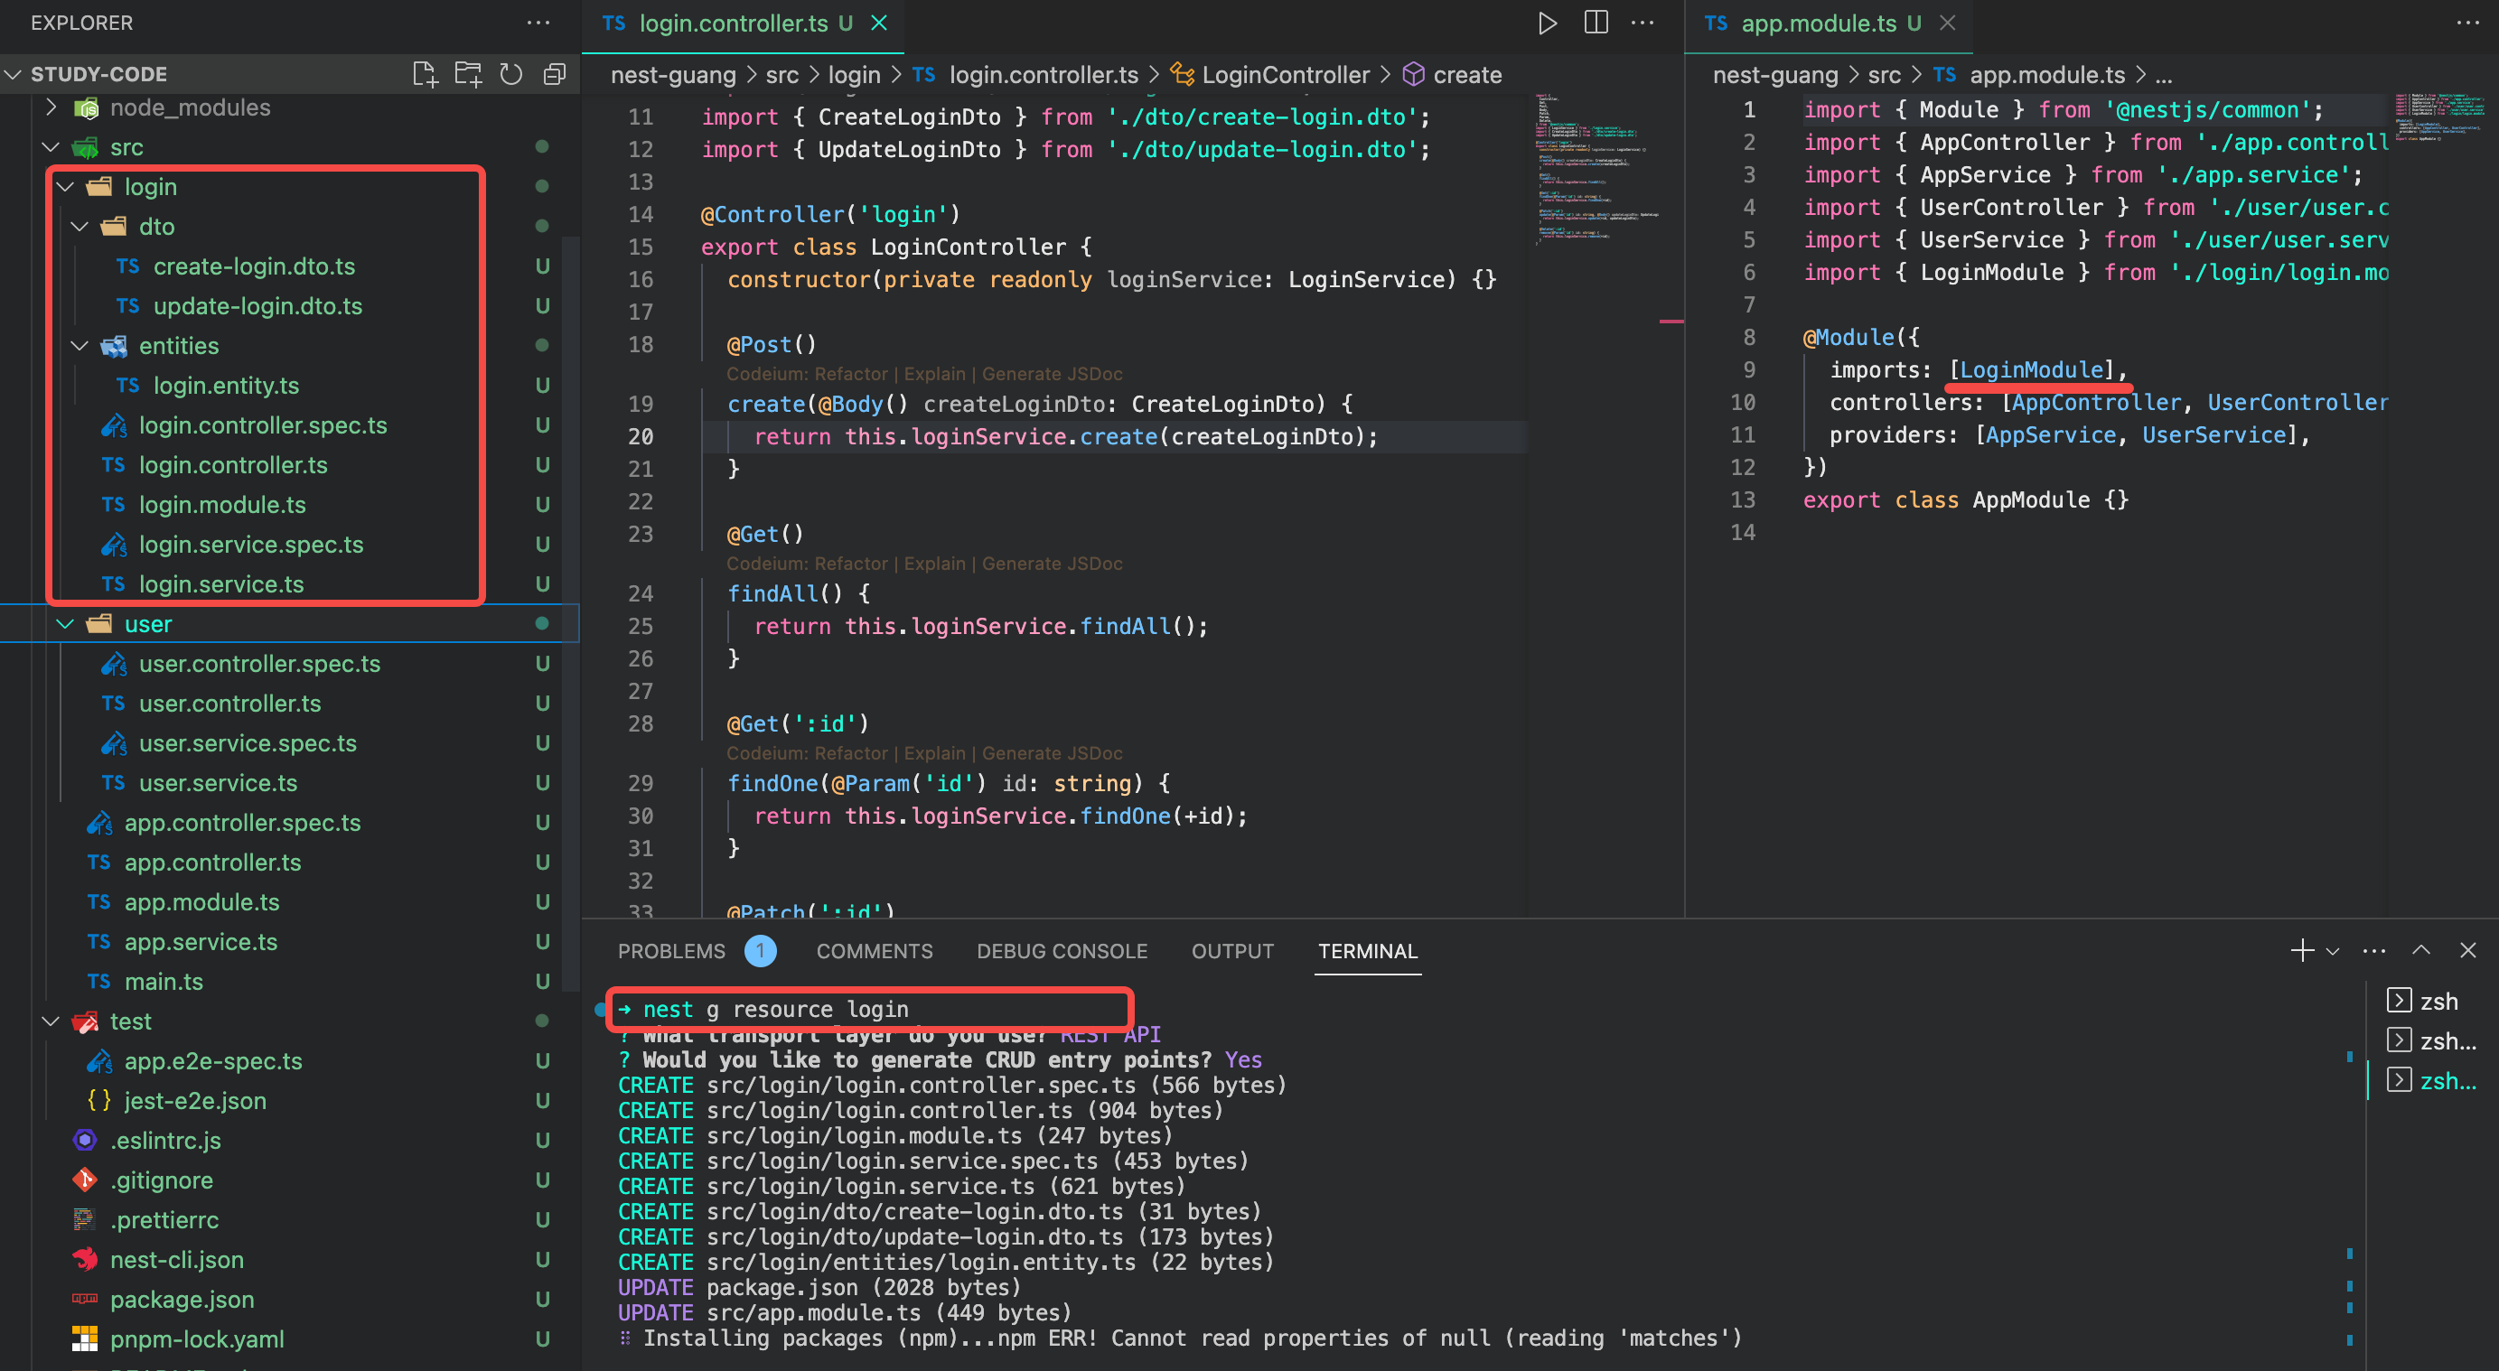This screenshot has height=1371, width=2499.
Task: Open more actions for app.module.ts editor group
Action: pos(2468,23)
